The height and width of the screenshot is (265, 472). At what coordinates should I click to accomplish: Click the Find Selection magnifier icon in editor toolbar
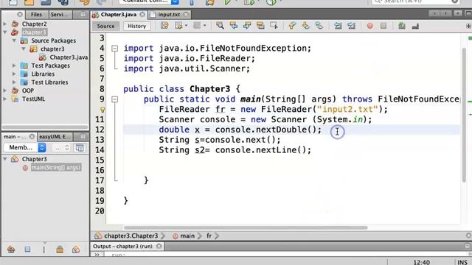(x=220, y=26)
